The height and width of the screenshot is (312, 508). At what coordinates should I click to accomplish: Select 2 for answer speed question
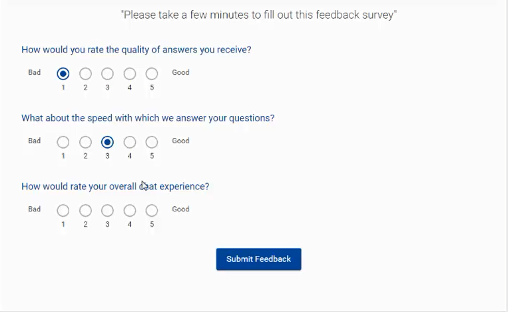(85, 142)
